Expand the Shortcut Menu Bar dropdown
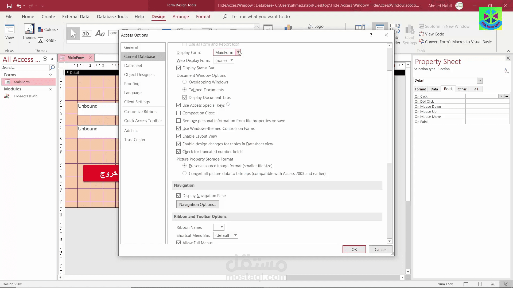Viewport: 513px width, 288px height. click(235, 235)
